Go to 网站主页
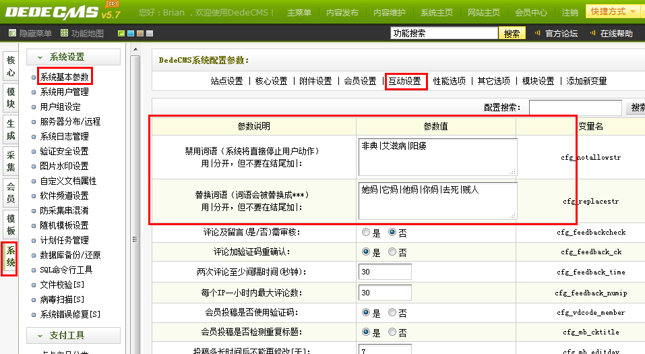This screenshot has width=645, height=354. [x=484, y=13]
